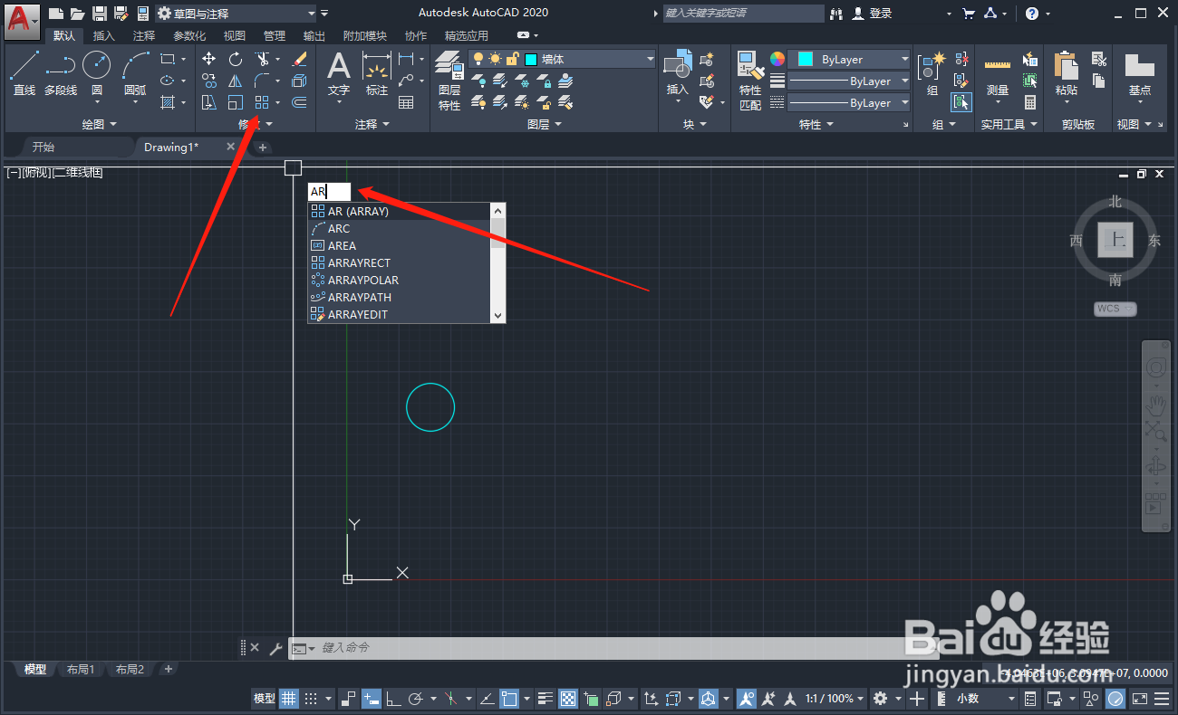Choose ARRAYRECT from the command suggestions
Viewport: 1178px width, 715px height.
point(400,262)
